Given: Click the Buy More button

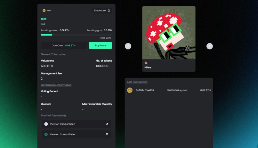Looking at the screenshot, I should point(101,45).
